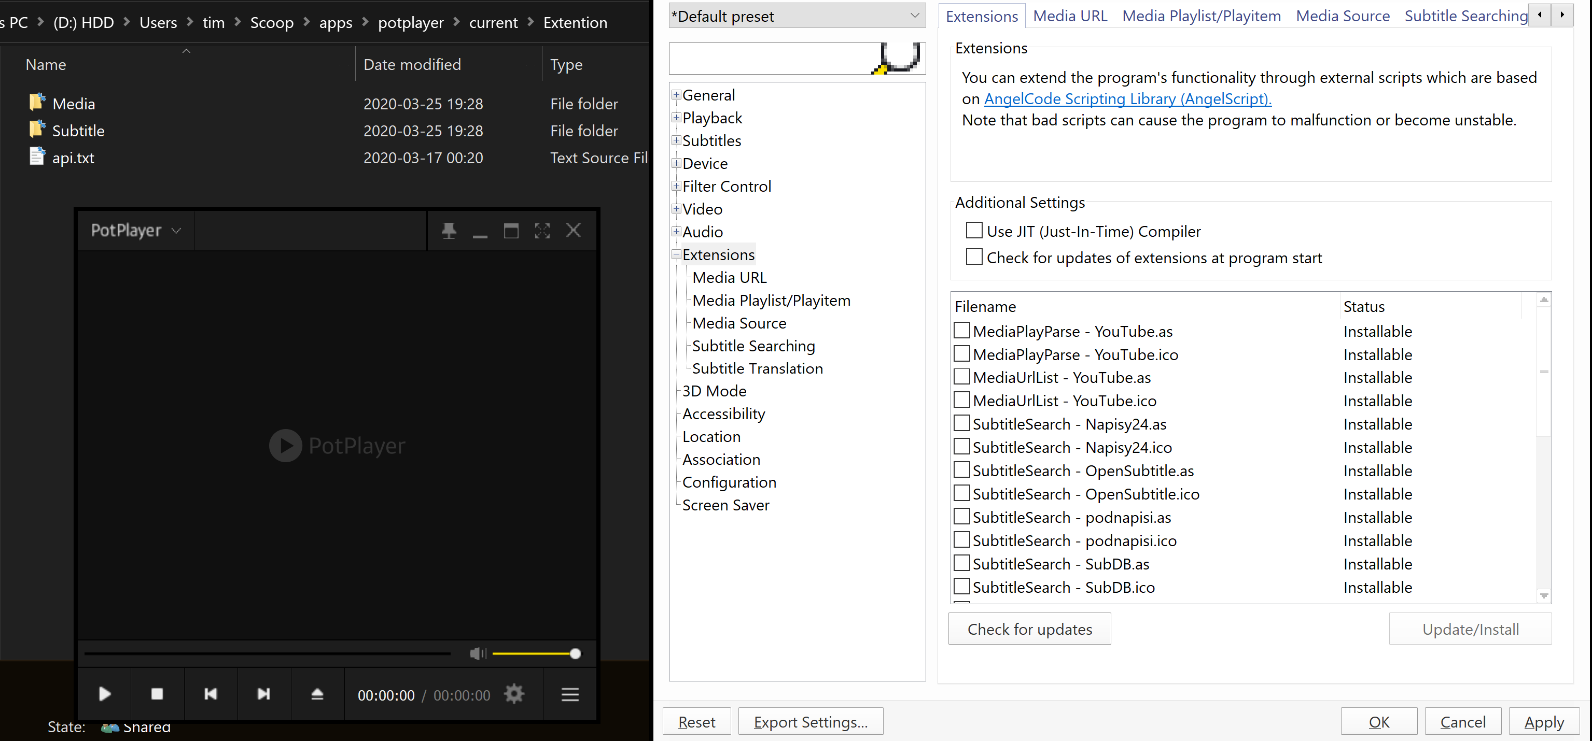Select the MediaPlayParse - YouTube.as extension
Image resolution: width=1592 pixels, height=741 pixels.
point(962,331)
